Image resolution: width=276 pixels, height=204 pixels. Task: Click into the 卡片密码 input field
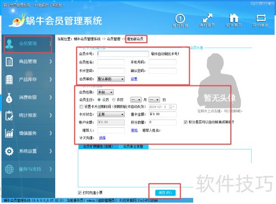pyautogui.click(x=111, y=71)
